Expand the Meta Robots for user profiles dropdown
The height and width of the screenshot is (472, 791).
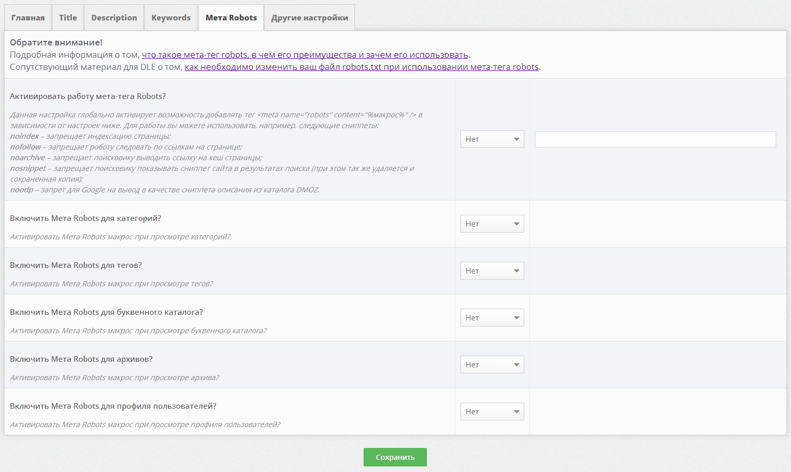pos(492,412)
